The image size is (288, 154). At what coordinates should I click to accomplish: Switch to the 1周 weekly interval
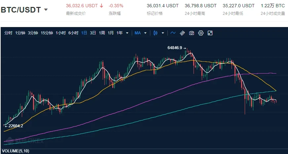(102, 33)
